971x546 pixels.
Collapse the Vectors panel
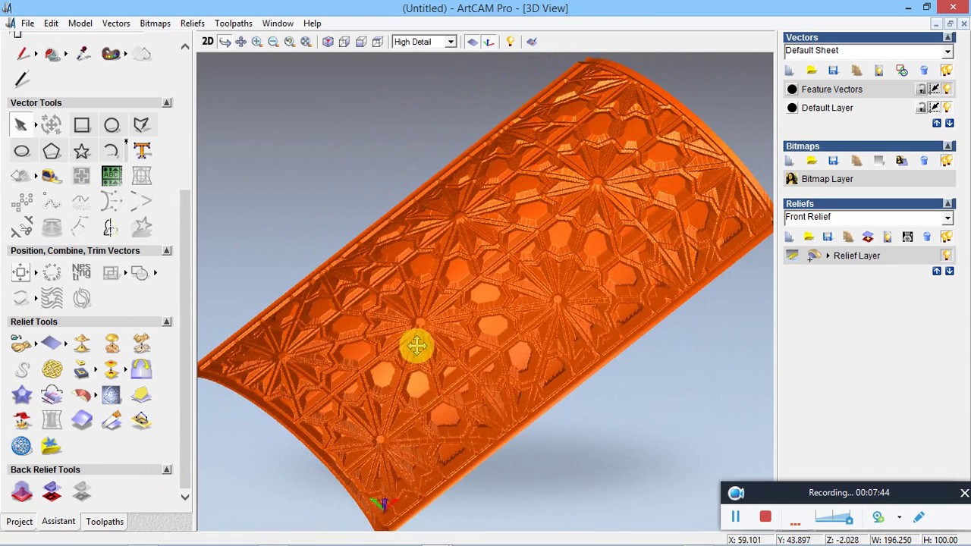(948, 37)
